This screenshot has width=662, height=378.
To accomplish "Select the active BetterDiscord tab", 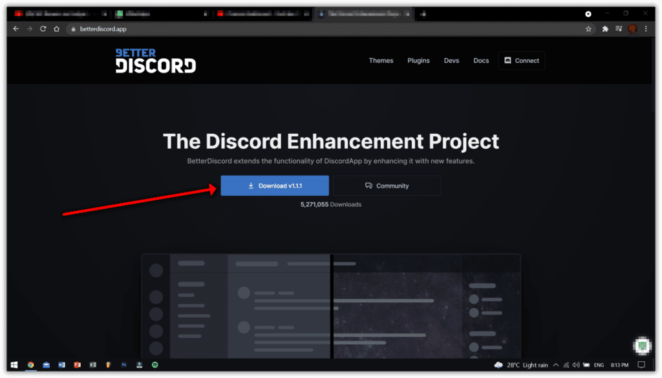I will pyautogui.click(x=364, y=14).
